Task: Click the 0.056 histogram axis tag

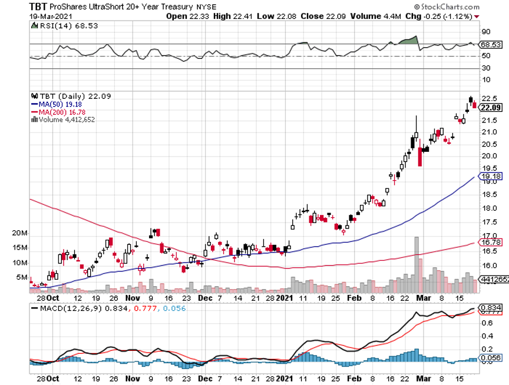Action: tap(491, 358)
